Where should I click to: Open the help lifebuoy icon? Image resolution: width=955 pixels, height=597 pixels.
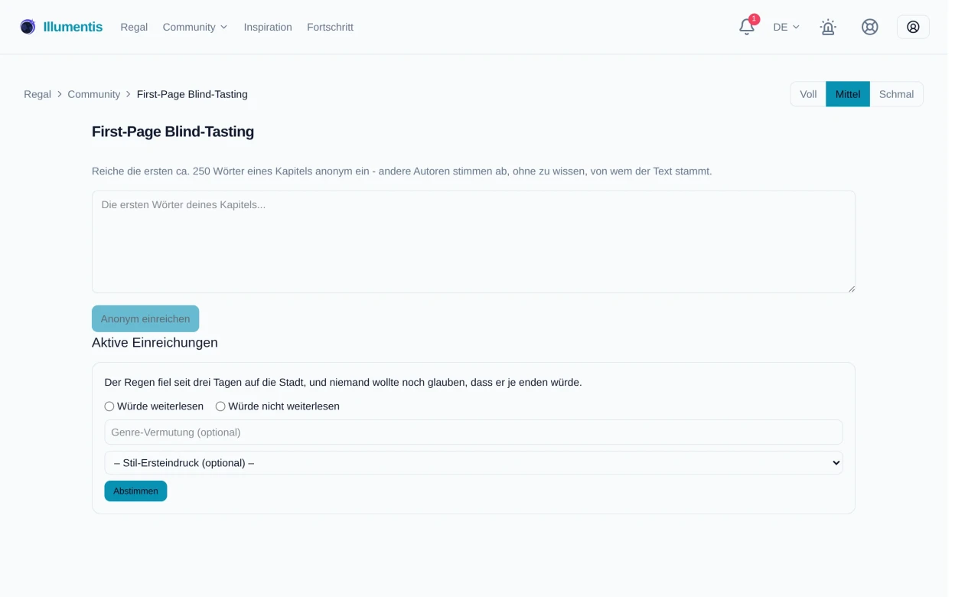tap(869, 27)
